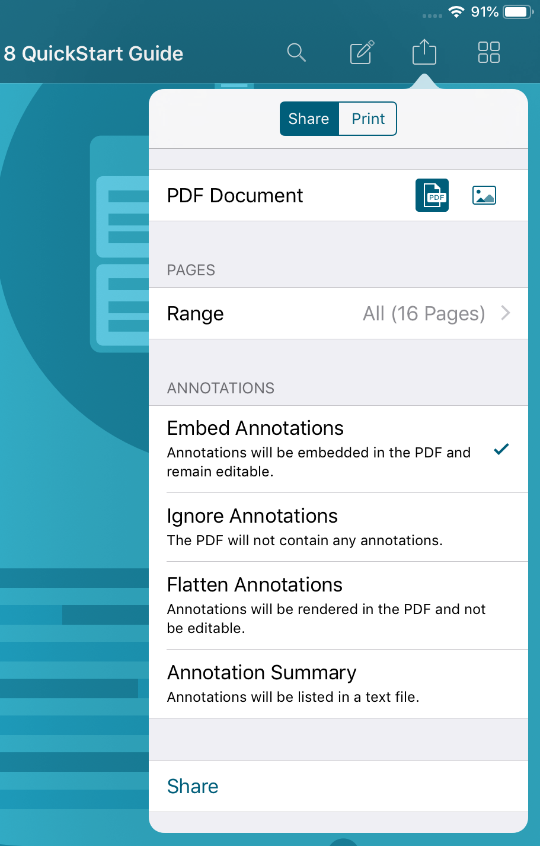Select the PDF file format icon
This screenshot has height=846, width=540.
coord(432,195)
